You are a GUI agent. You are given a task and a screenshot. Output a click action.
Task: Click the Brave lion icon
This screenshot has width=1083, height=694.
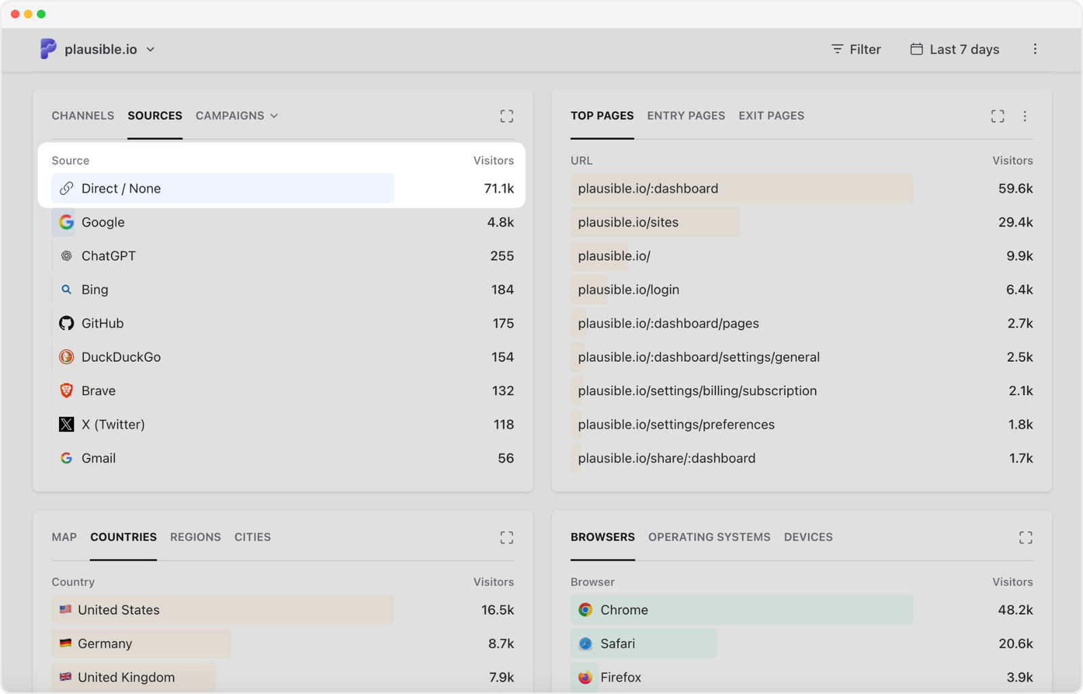click(x=66, y=391)
